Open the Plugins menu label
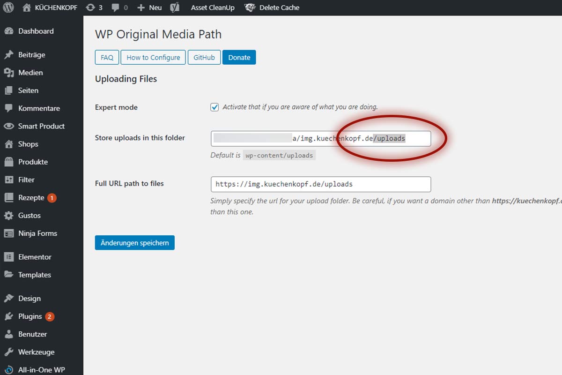Image resolution: width=562 pixels, height=375 pixels. tap(30, 316)
